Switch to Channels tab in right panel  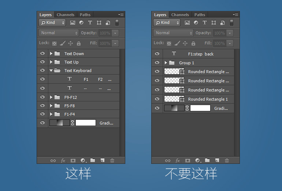pyautogui.click(x=180, y=15)
